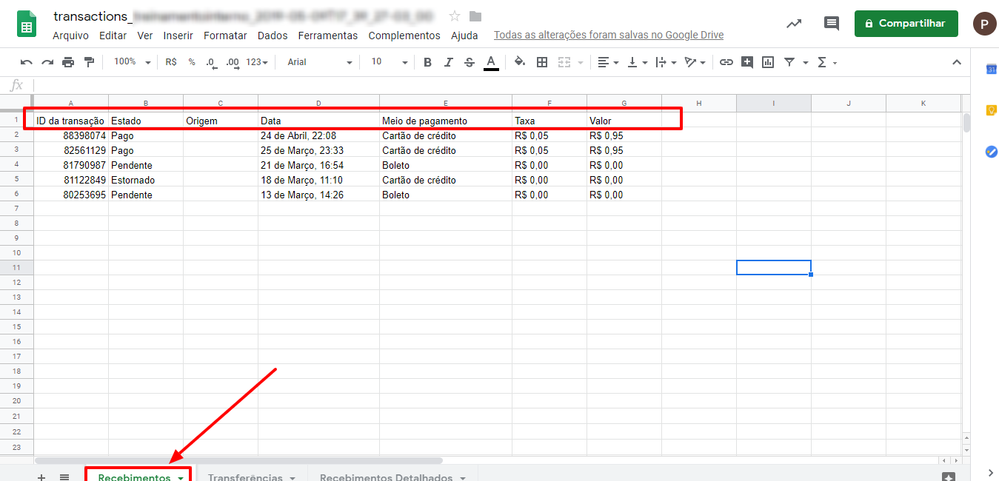Open Calendar side panel icon

[x=991, y=70]
